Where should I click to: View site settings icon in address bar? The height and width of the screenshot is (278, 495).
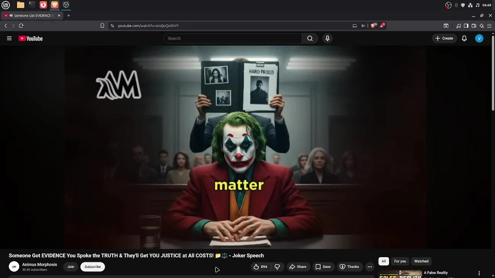(x=112, y=25)
